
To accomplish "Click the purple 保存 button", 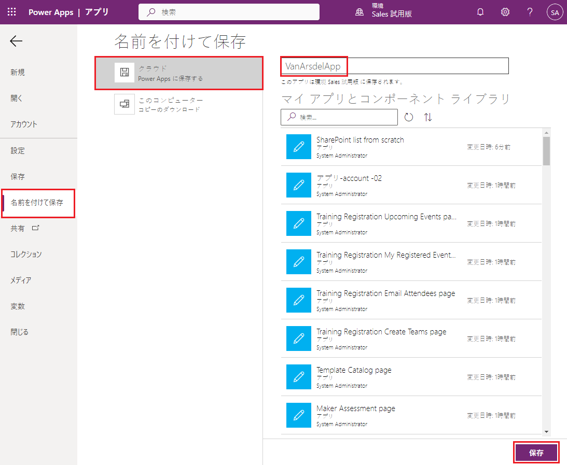I will coord(536,453).
